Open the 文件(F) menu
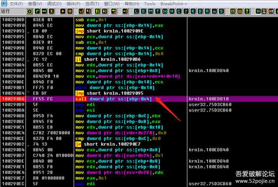 16,4
